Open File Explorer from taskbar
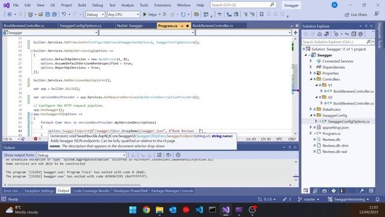385x217 pixels. click(x=159, y=210)
